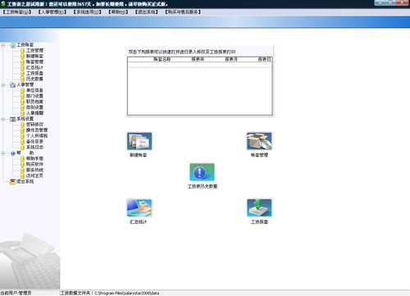410x296 pixels.
Task: Select 账套管理 in the sidebar tree
Action: pyautogui.click(x=34, y=62)
